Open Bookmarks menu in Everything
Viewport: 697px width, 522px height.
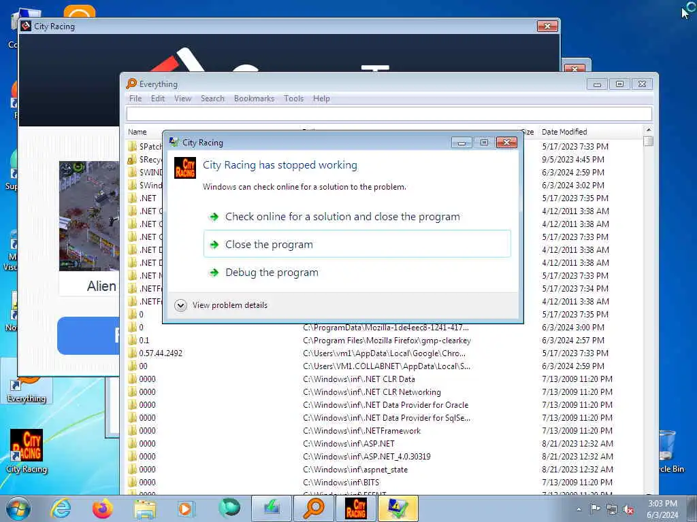pos(254,99)
